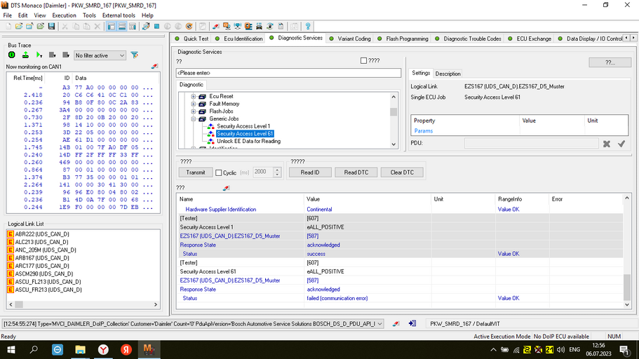Switch to the Flash Programming tab
The height and width of the screenshot is (359, 639).
pos(403,39)
